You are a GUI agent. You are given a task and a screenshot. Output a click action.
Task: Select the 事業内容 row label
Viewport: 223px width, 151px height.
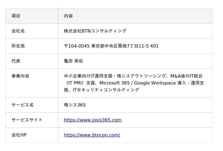point(20,76)
